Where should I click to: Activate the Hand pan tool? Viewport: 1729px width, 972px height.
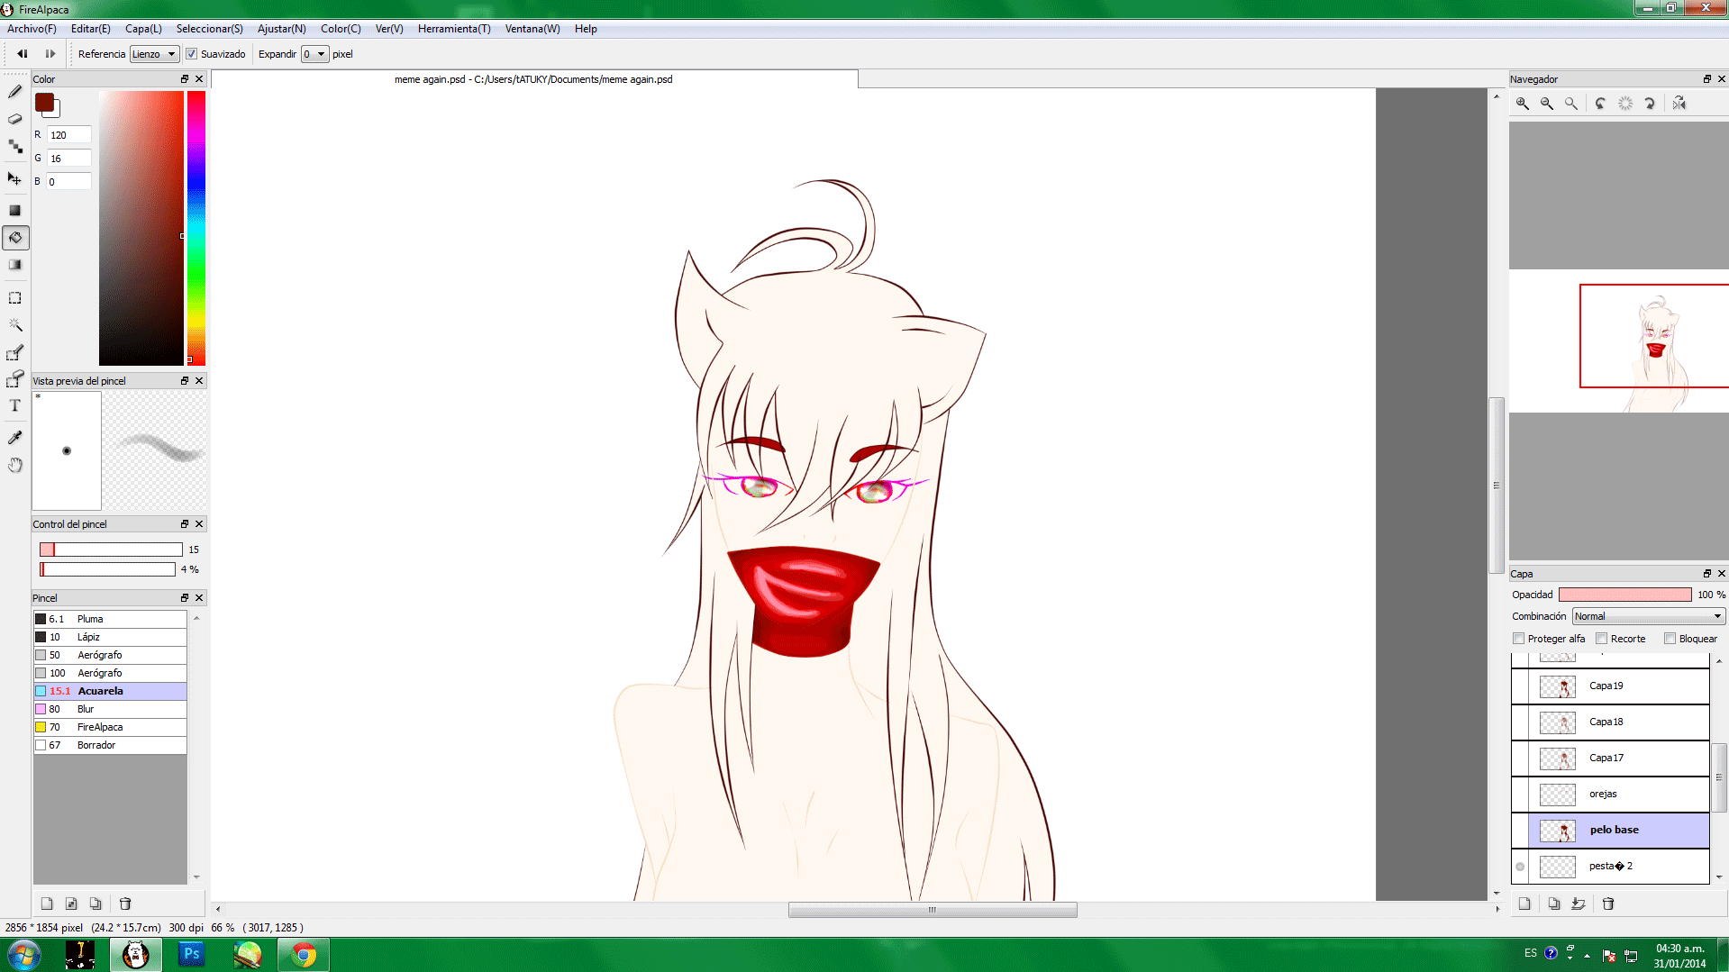click(15, 465)
